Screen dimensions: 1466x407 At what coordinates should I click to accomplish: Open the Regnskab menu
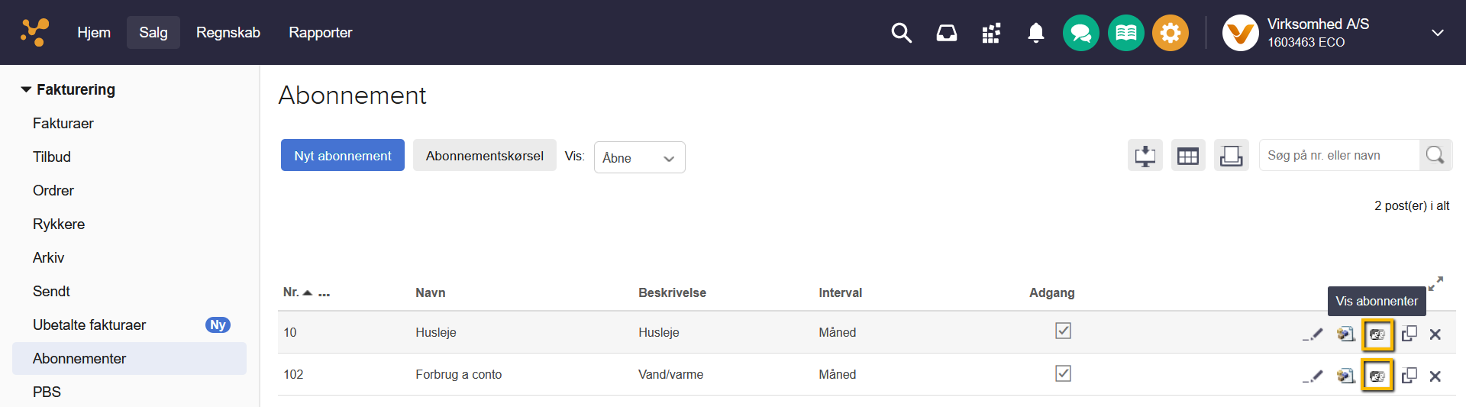(x=228, y=33)
